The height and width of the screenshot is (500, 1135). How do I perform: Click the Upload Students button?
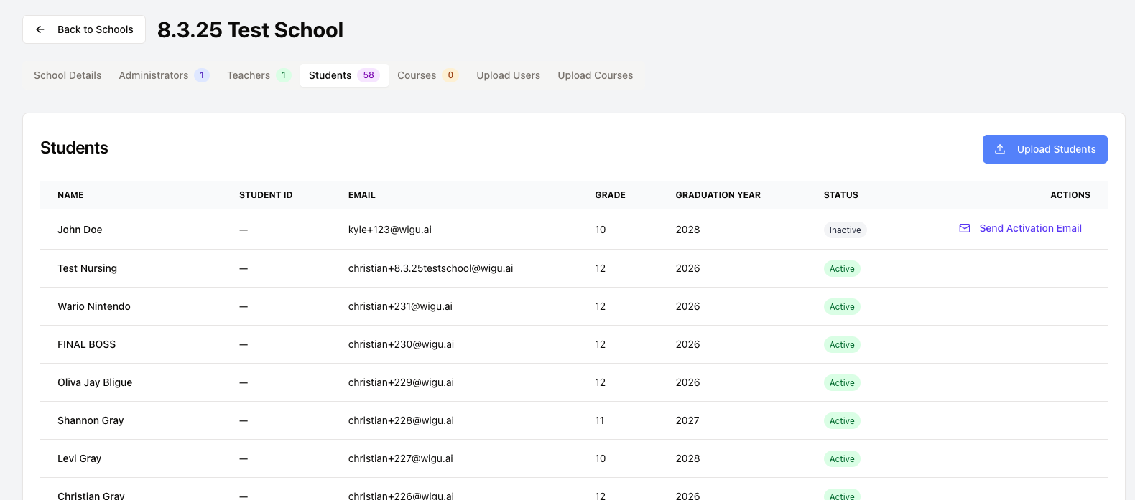pyautogui.click(x=1044, y=149)
